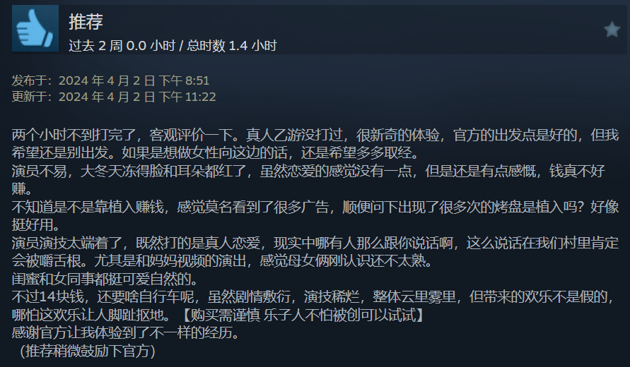Image resolution: width=630 pixels, height=367 pixels.
Task: Click the line starting 不知道是不是靠植入赚钱
Action: pos(315,207)
